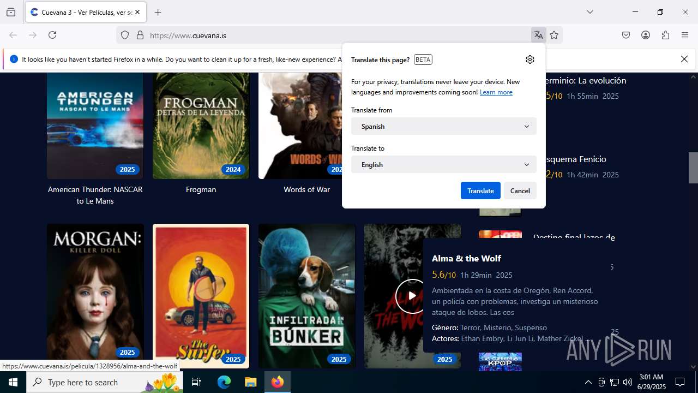Click the tracking protection shield icon
The height and width of the screenshot is (393, 698).
pos(125,35)
